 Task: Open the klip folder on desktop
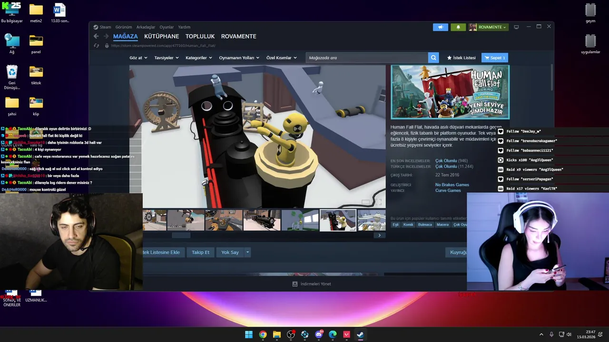pos(36,106)
